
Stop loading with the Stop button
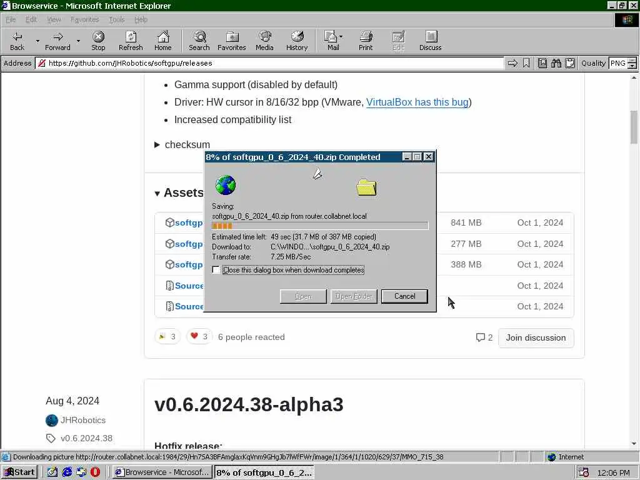coord(98,41)
